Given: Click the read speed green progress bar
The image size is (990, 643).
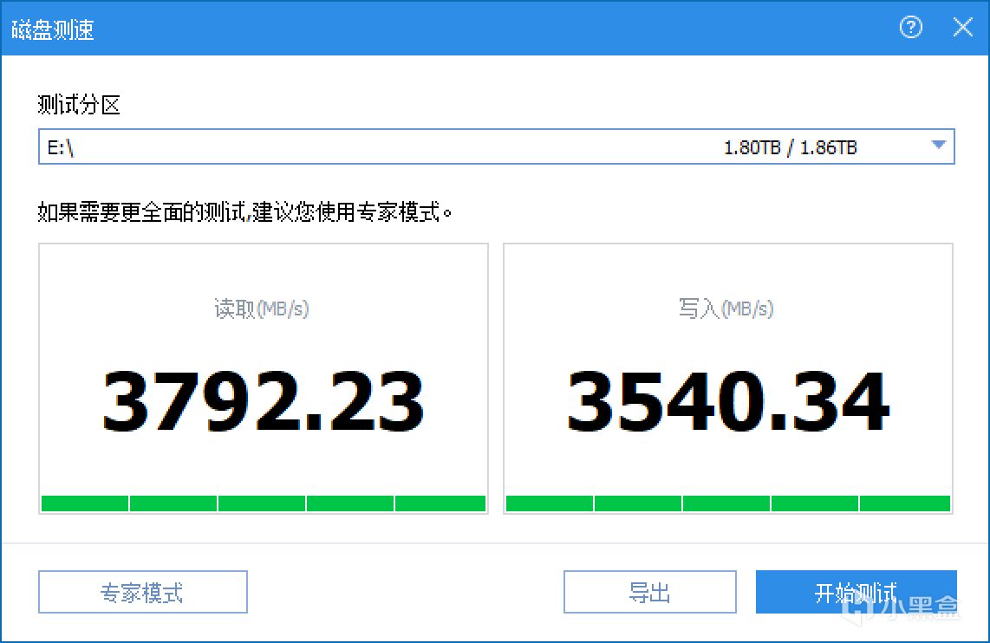Looking at the screenshot, I should coord(264,503).
